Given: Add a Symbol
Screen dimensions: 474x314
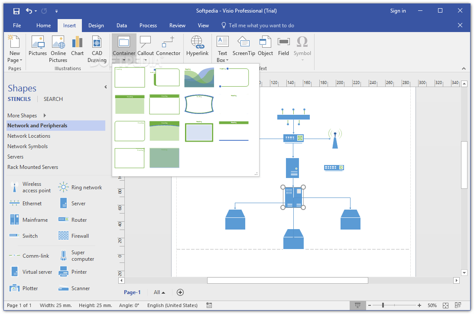Looking at the screenshot, I should pos(302,45).
